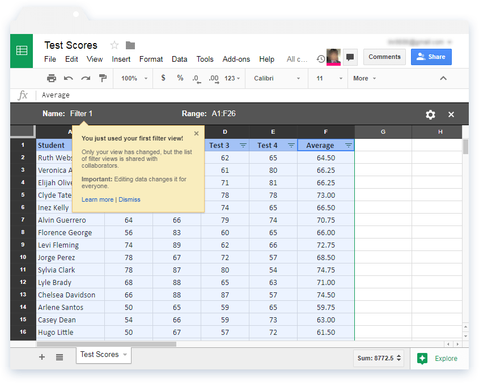Screen dimensions: 479x383
Task: Format as currency with dollar icon
Action: (x=163, y=78)
